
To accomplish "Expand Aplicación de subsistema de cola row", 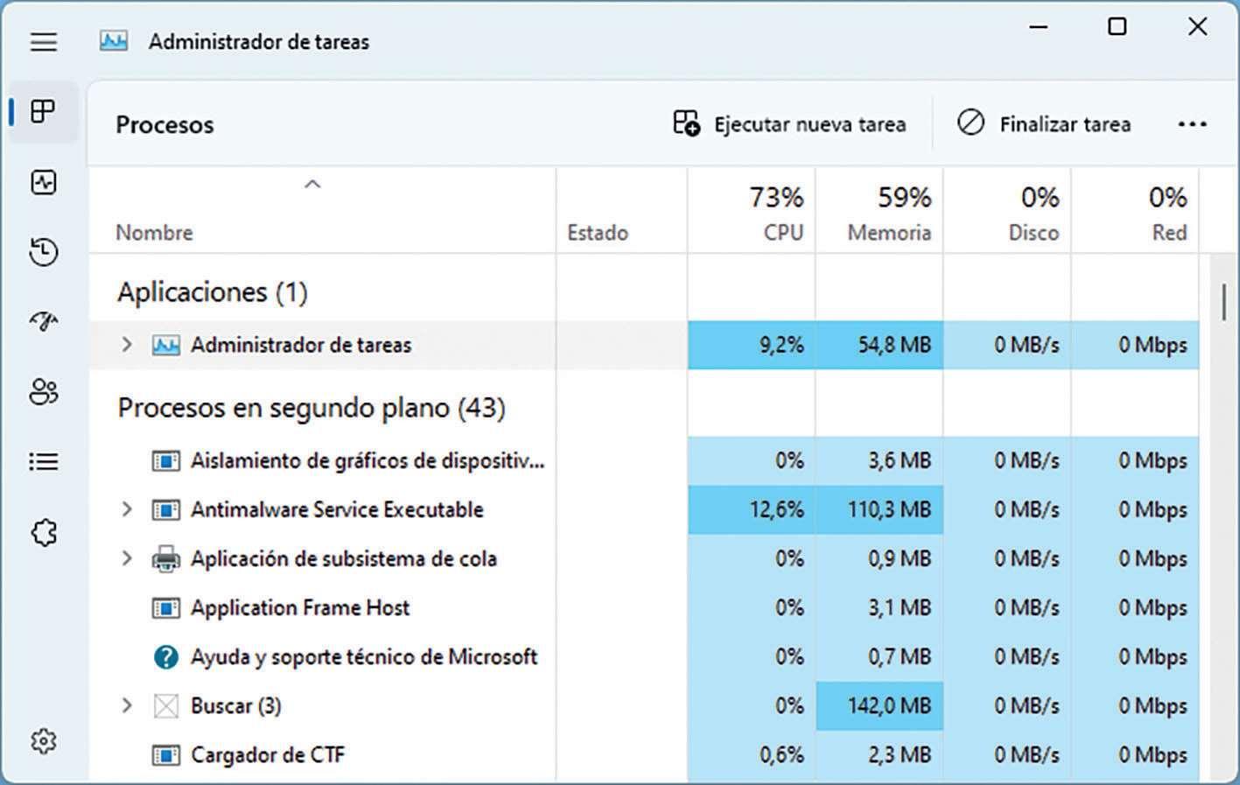I will tap(127, 558).
